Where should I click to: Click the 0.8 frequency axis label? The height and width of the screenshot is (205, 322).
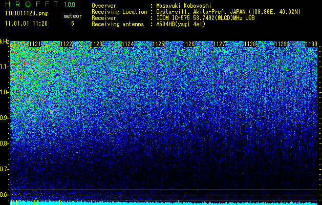(4, 143)
